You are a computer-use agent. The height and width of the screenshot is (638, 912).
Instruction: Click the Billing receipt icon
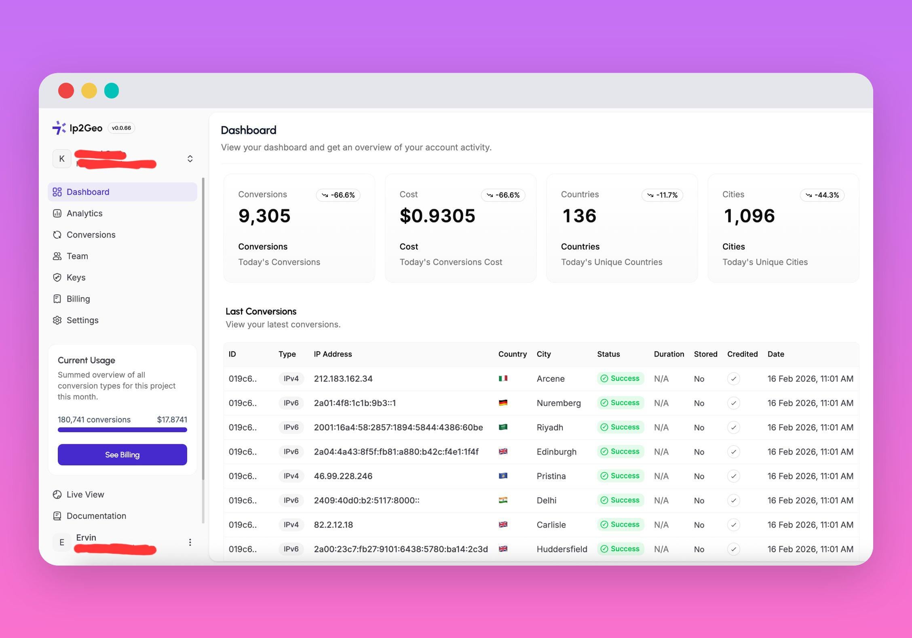57,299
